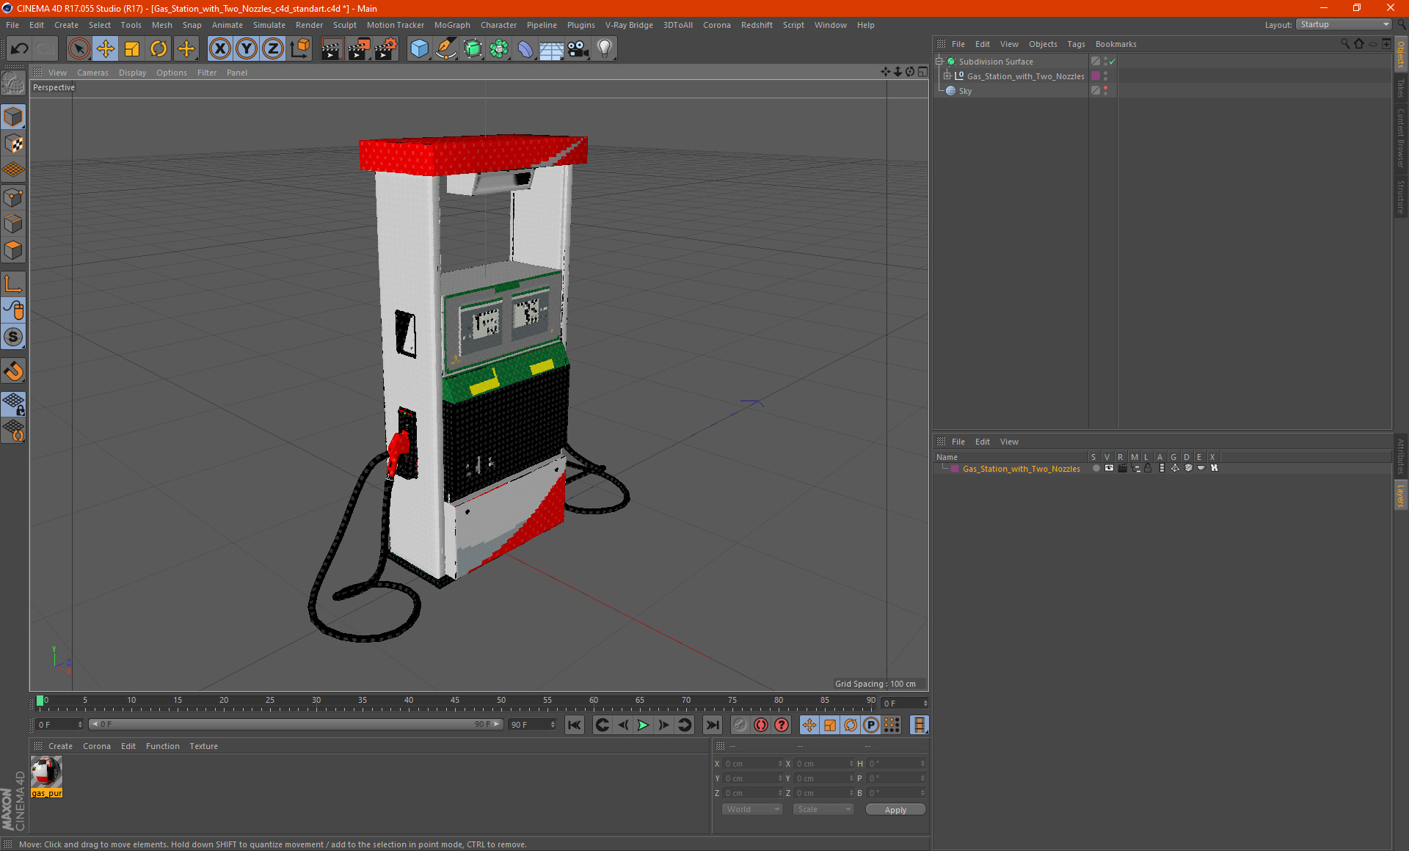
Task: Open the viewport Cameras menu
Action: pos(92,73)
